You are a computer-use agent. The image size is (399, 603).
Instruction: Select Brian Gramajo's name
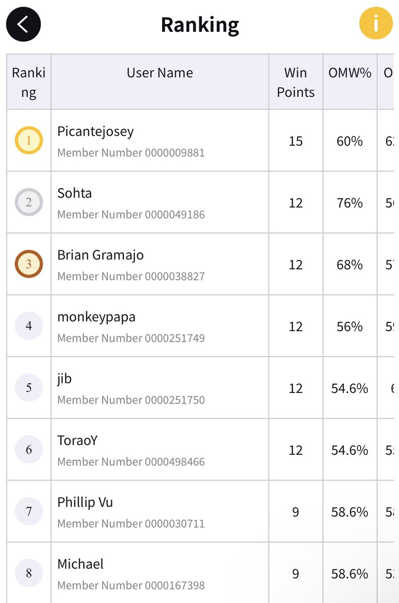[x=100, y=255]
